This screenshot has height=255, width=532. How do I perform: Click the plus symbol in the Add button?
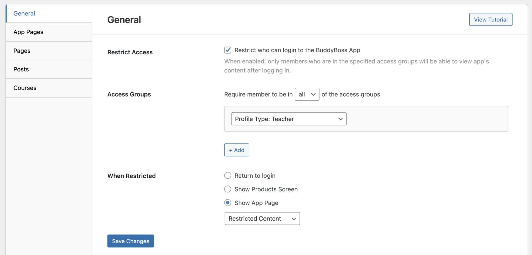[x=231, y=150]
